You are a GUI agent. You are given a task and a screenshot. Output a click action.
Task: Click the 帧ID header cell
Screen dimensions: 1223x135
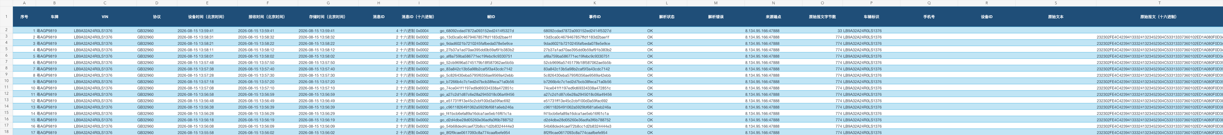491,17
